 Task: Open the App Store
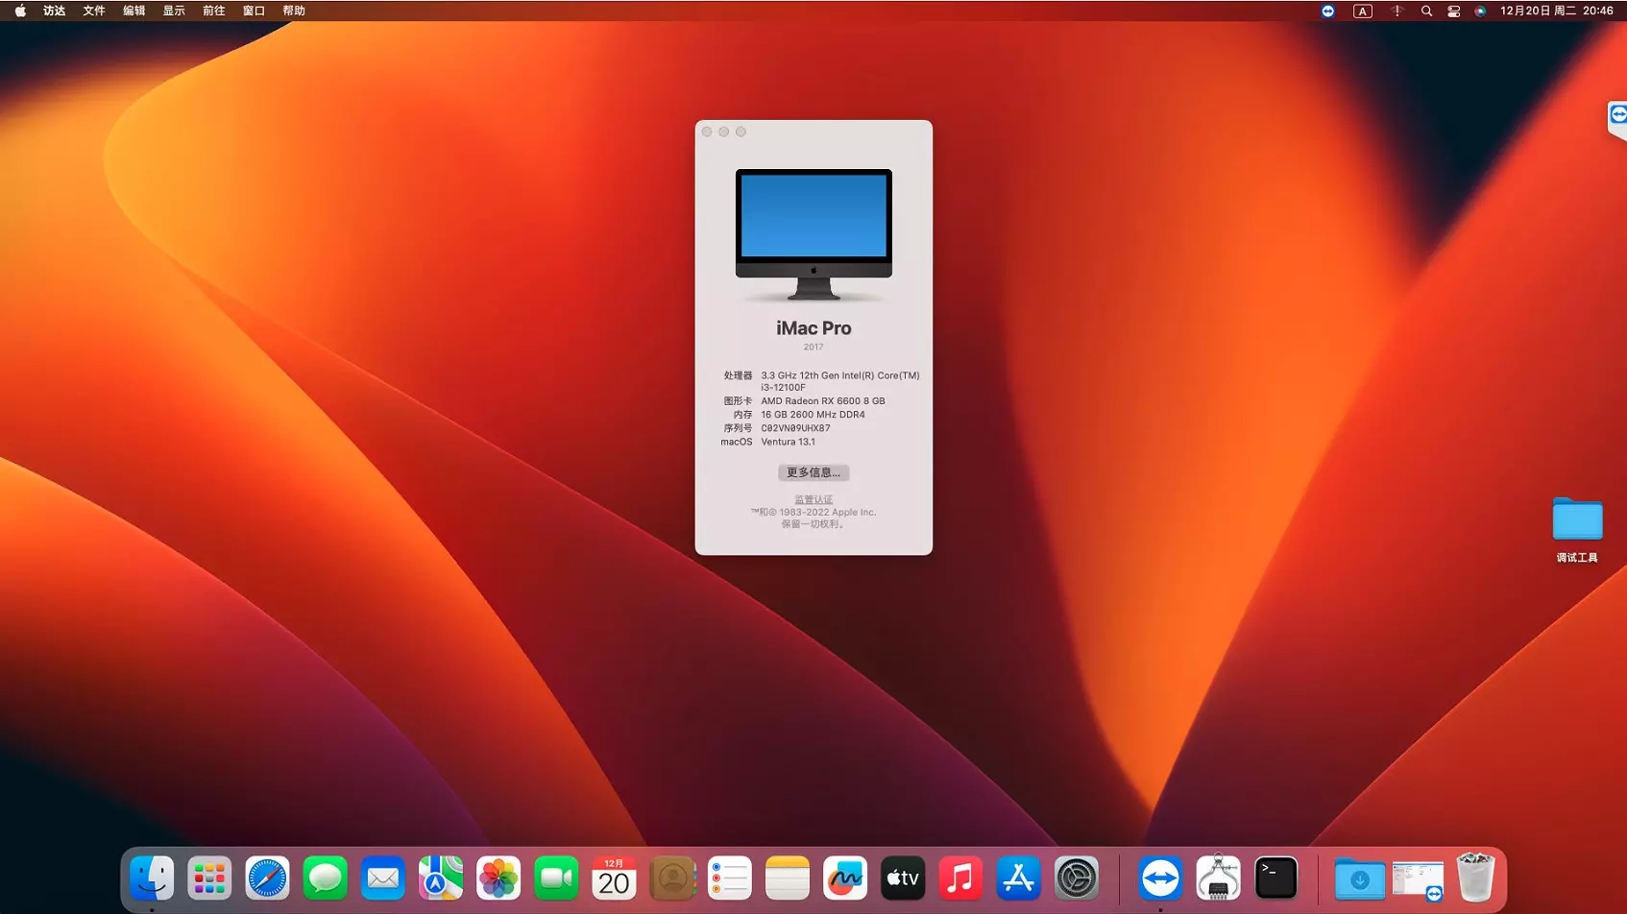tap(1018, 878)
